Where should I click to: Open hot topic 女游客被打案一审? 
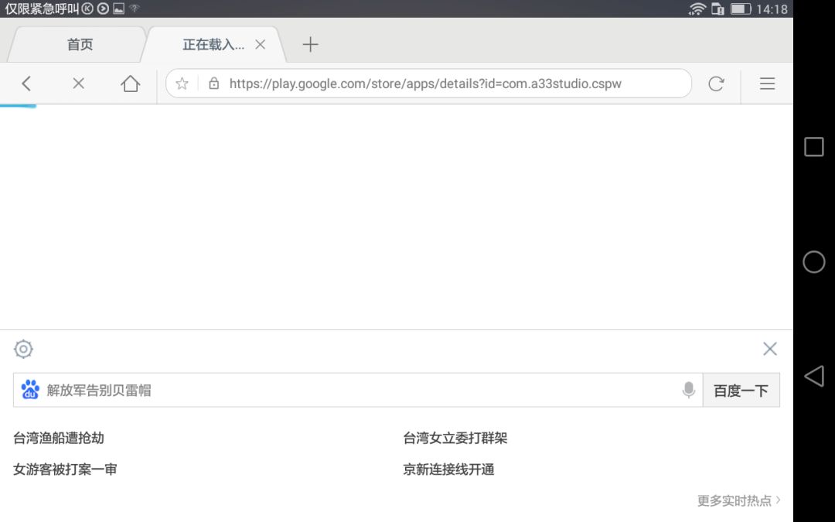[x=65, y=469]
